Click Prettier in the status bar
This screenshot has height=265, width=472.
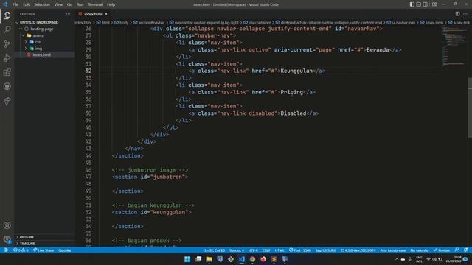(442, 250)
